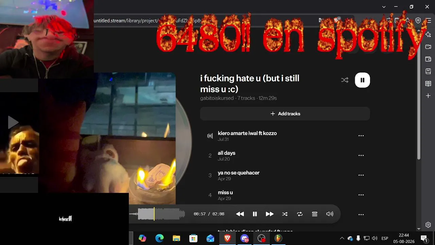Switch to Brave browser in the taskbar
Screen dimensions: 435x245
tap(227, 239)
